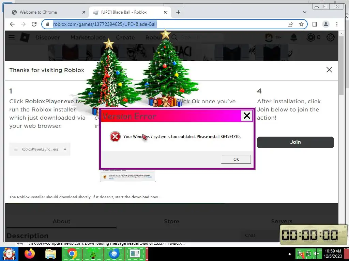Reload the Roblox page

click(34, 24)
